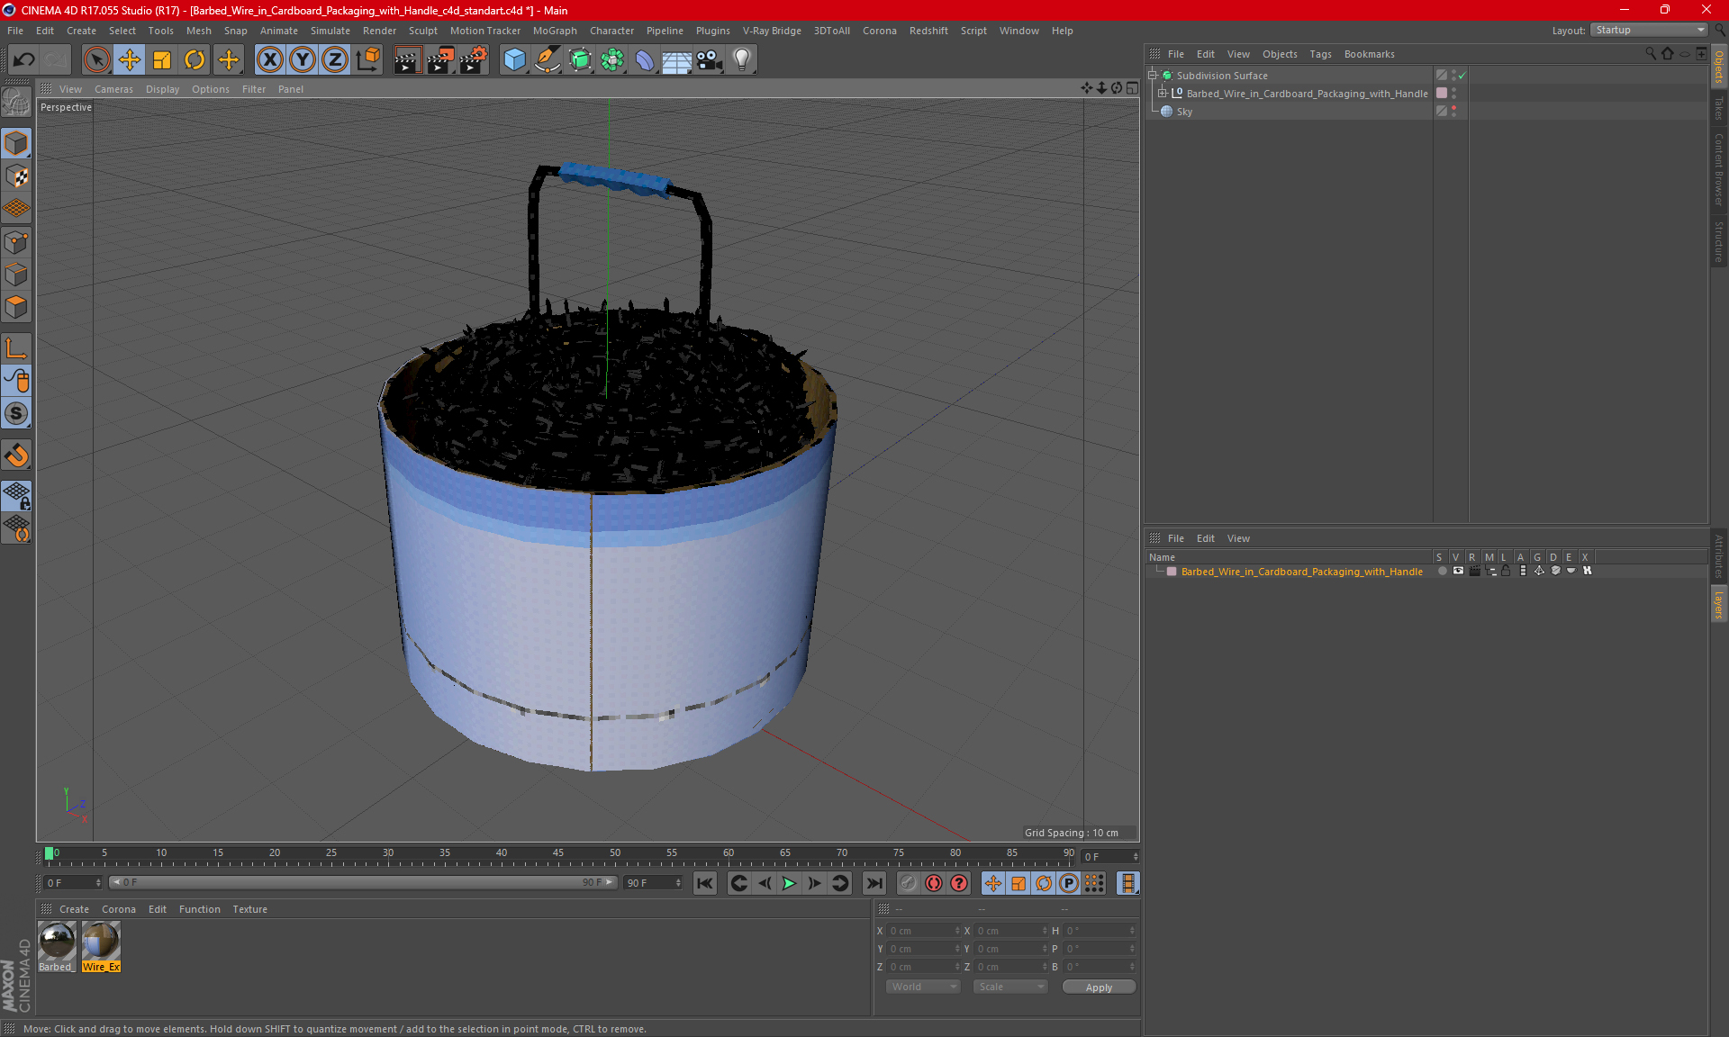Screen dimensions: 1729x1037
Task: Open the Deformer objects icon
Action: tap(645, 60)
